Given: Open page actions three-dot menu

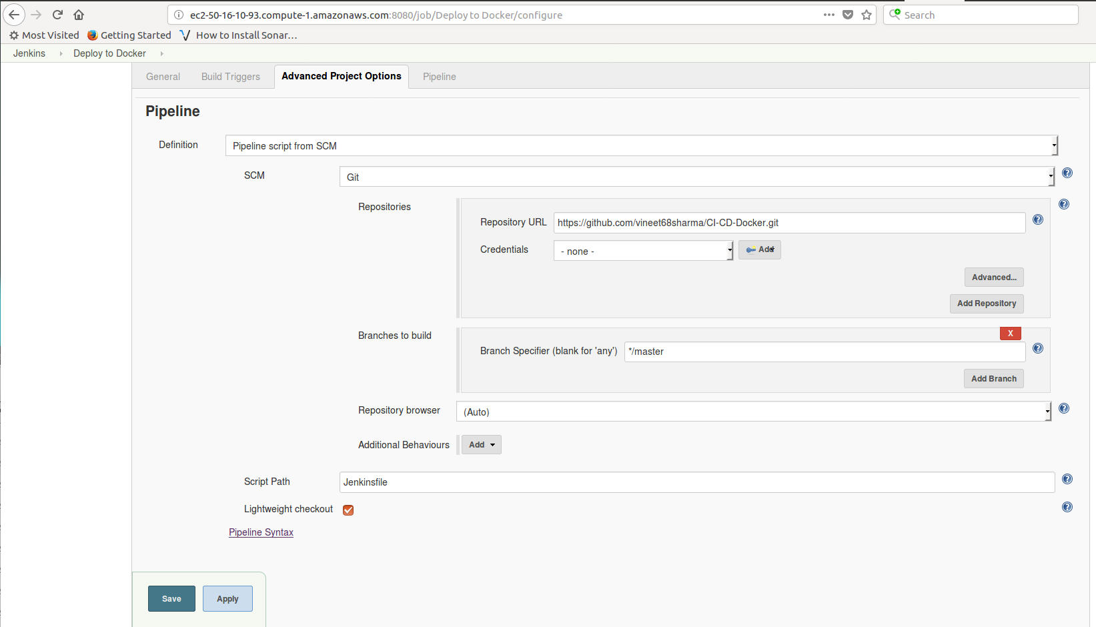Looking at the screenshot, I should 829,15.
